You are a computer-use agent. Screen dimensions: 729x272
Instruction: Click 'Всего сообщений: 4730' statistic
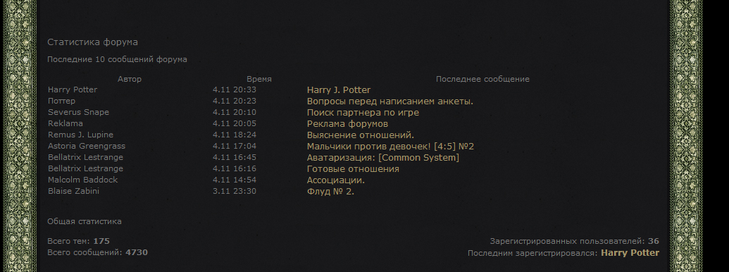point(98,252)
